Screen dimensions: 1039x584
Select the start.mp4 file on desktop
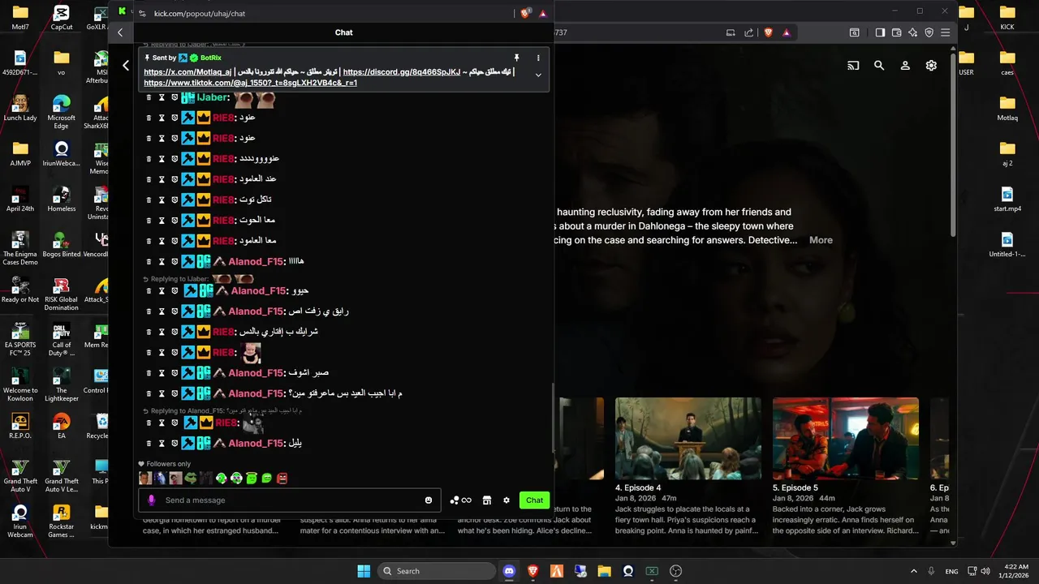click(x=1007, y=200)
